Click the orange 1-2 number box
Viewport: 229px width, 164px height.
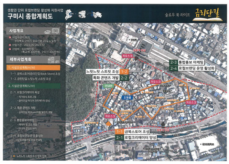pyautogui.click(x=124, y=72)
